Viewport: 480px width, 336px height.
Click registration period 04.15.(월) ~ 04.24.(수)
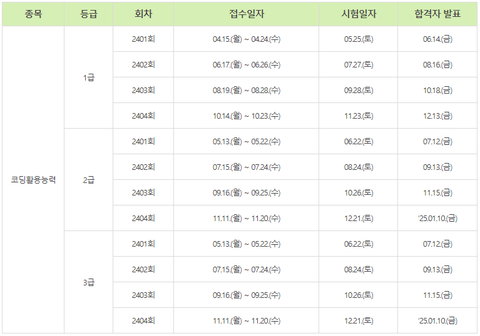[x=247, y=39]
